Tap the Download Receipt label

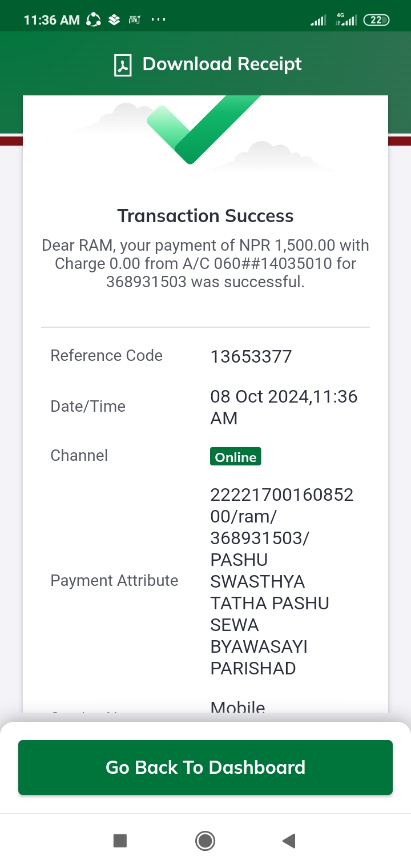click(222, 64)
